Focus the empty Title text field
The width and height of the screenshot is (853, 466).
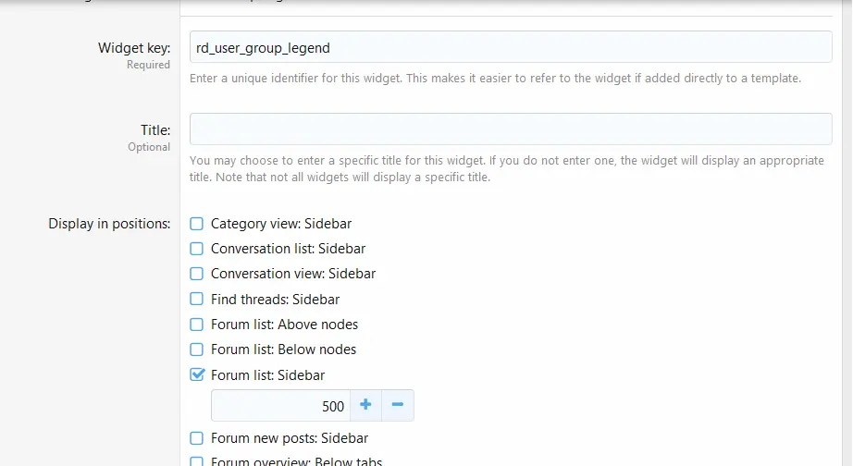point(511,129)
